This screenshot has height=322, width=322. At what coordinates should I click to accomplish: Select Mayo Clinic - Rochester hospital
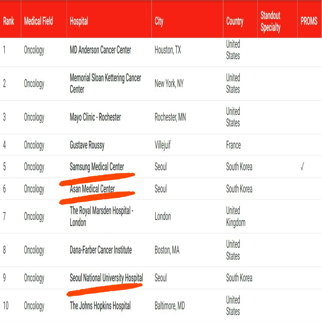pyautogui.click(x=95, y=117)
